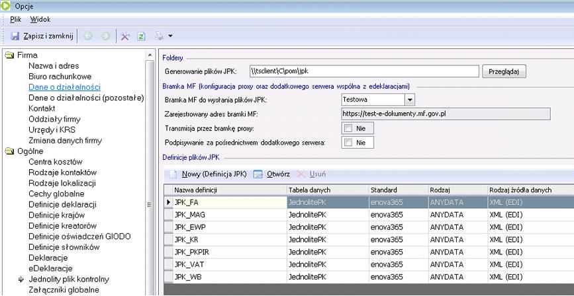Click the Firma folder icon
The width and height of the screenshot is (574, 296).
tap(9, 55)
